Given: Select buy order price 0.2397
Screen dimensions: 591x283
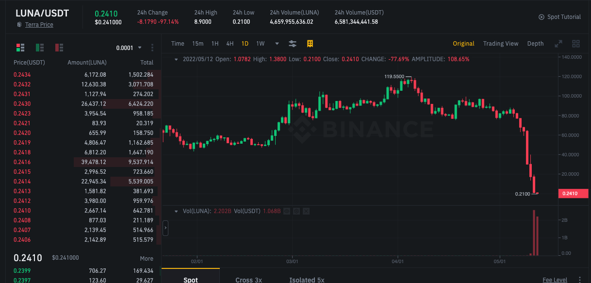Looking at the screenshot, I should click(22, 280).
